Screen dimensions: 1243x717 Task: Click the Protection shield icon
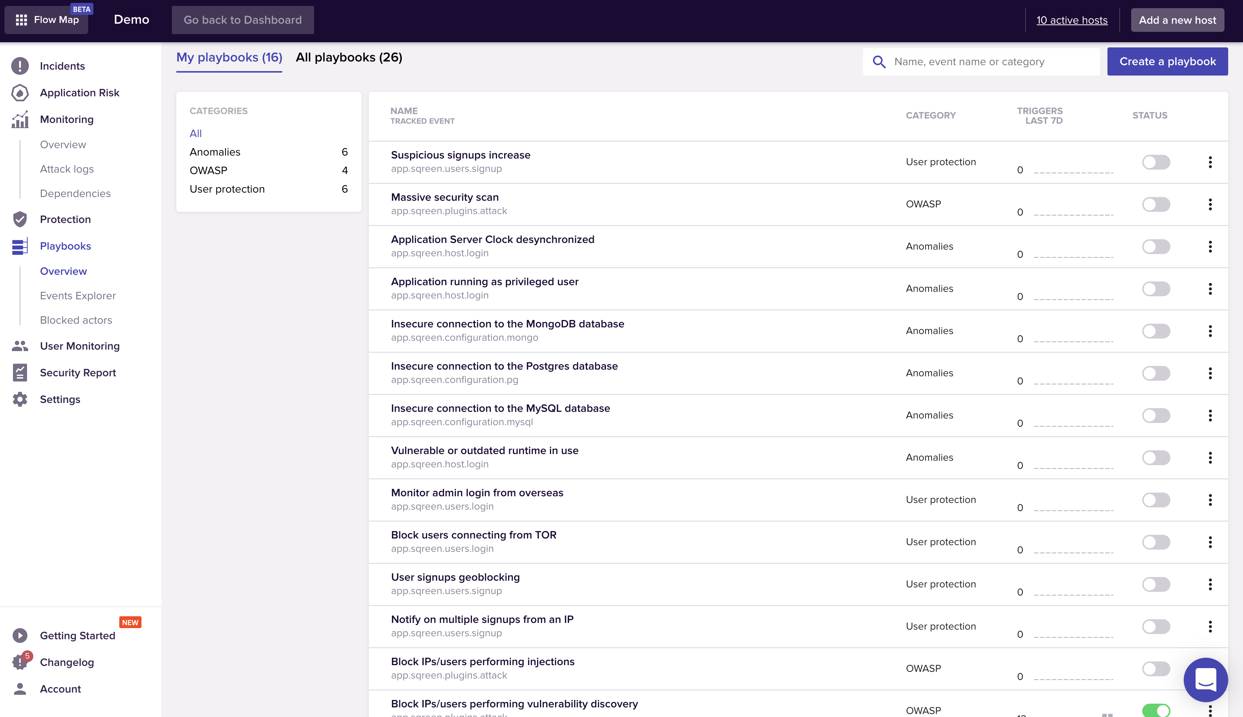click(x=20, y=219)
